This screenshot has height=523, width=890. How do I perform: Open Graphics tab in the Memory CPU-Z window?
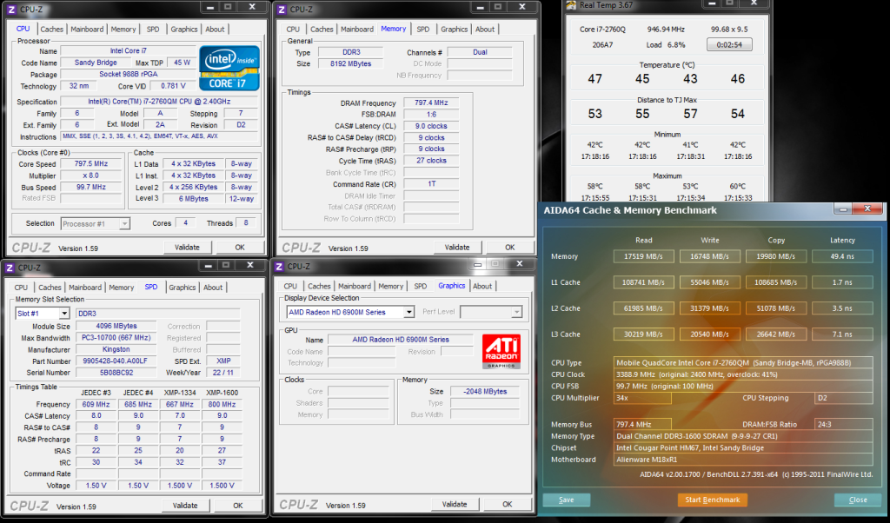454,29
